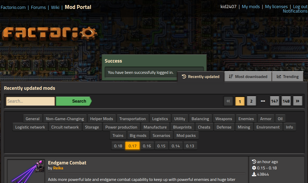Screen dimensions: 308x183
Task: Select game version 0.13
Action: [190, 146]
